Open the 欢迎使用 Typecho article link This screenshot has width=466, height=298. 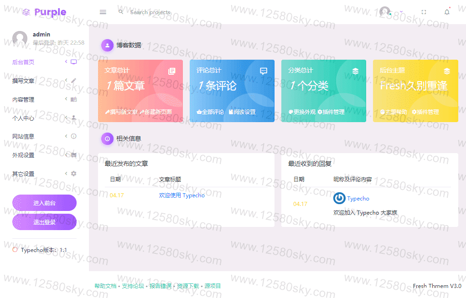pyautogui.click(x=181, y=195)
